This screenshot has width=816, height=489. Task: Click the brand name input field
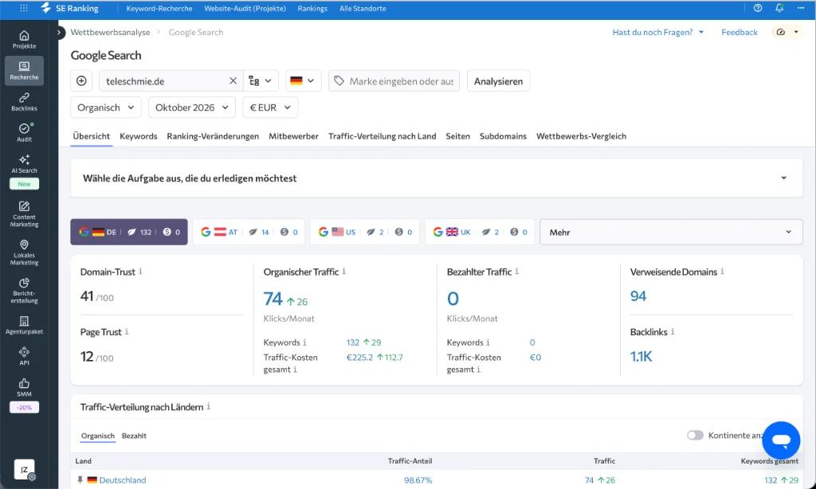[x=394, y=80]
